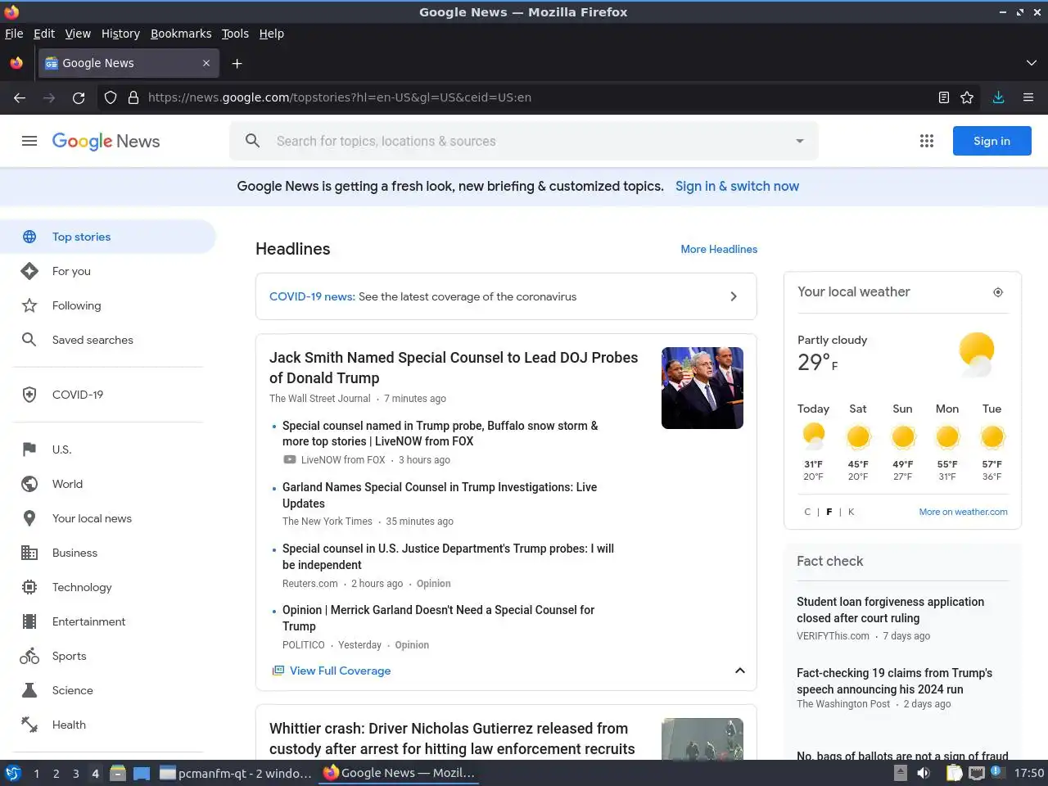Image resolution: width=1048 pixels, height=786 pixels.
Task: Expand the COVID-19 news banner arrow
Action: pos(734,296)
